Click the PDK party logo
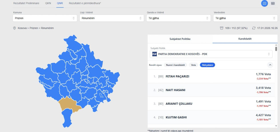Image resolution: width=280 pixels, height=132 pixels. (155, 54)
